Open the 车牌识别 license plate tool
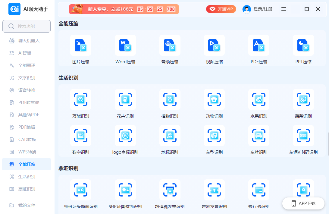The width and height of the screenshot is (329, 214). click(x=259, y=136)
